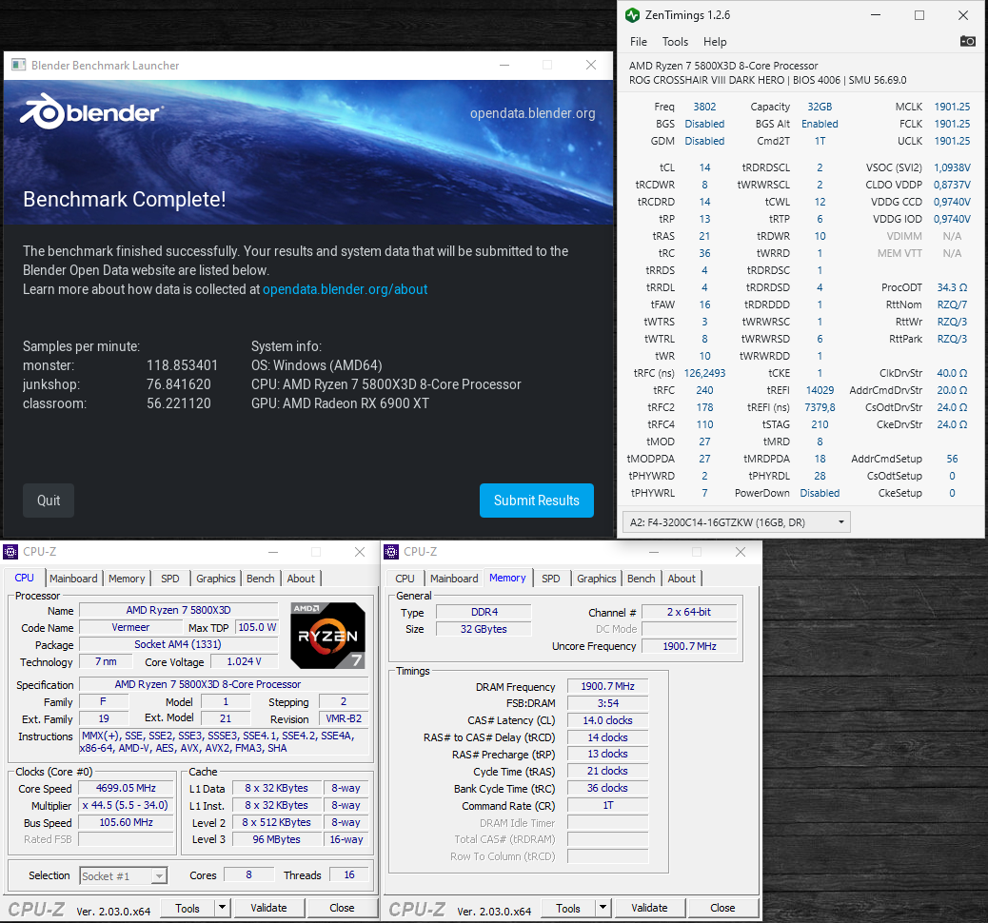Click the right CPU-Z window title icon
This screenshot has width=988, height=923.
click(391, 552)
